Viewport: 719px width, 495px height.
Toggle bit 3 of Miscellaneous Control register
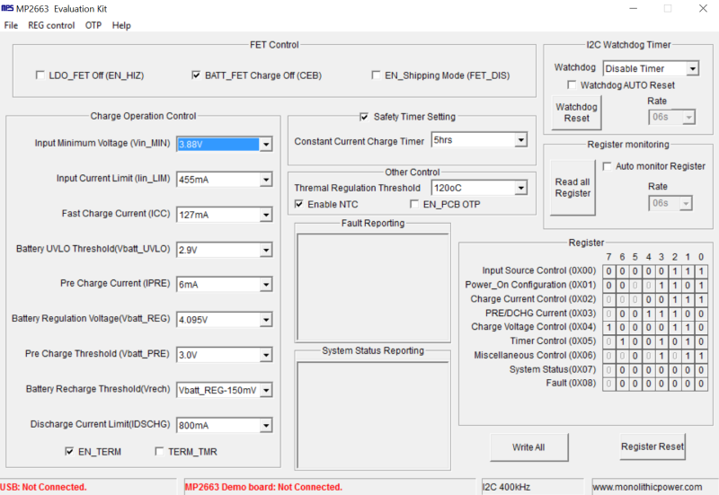(661, 356)
